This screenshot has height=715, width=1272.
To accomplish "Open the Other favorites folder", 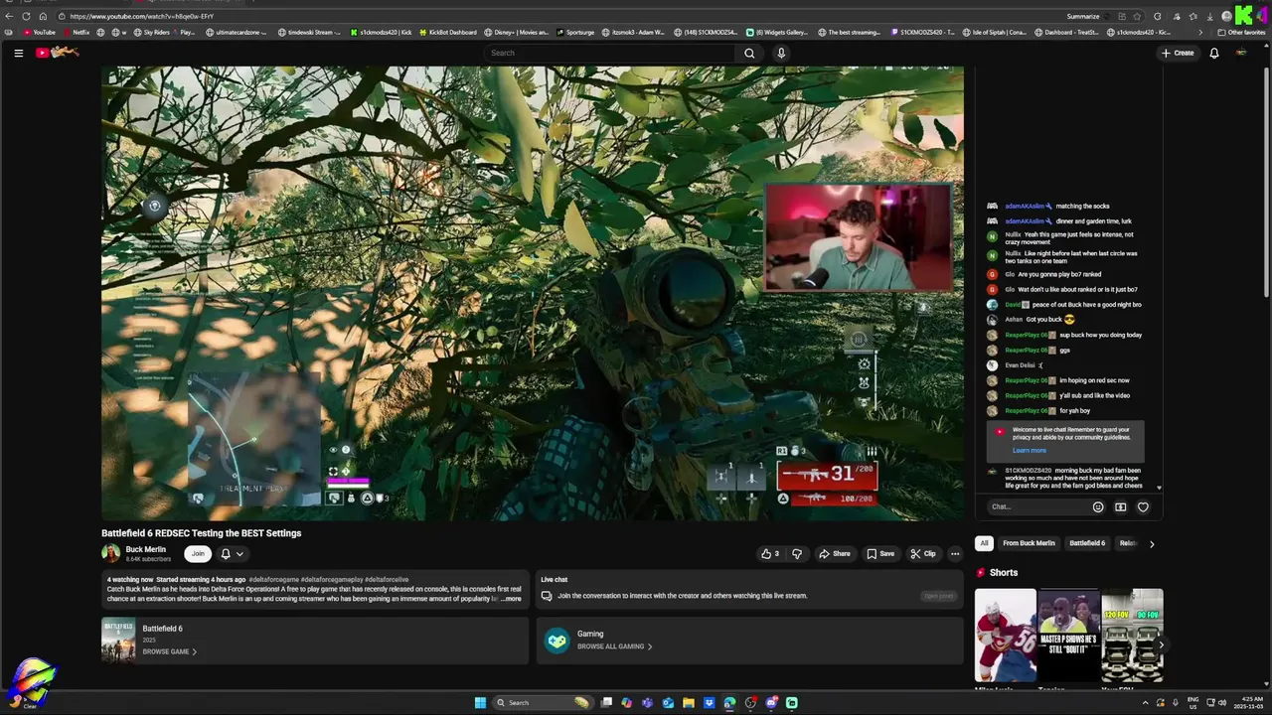I will pyautogui.click(x=1241, y=32).
